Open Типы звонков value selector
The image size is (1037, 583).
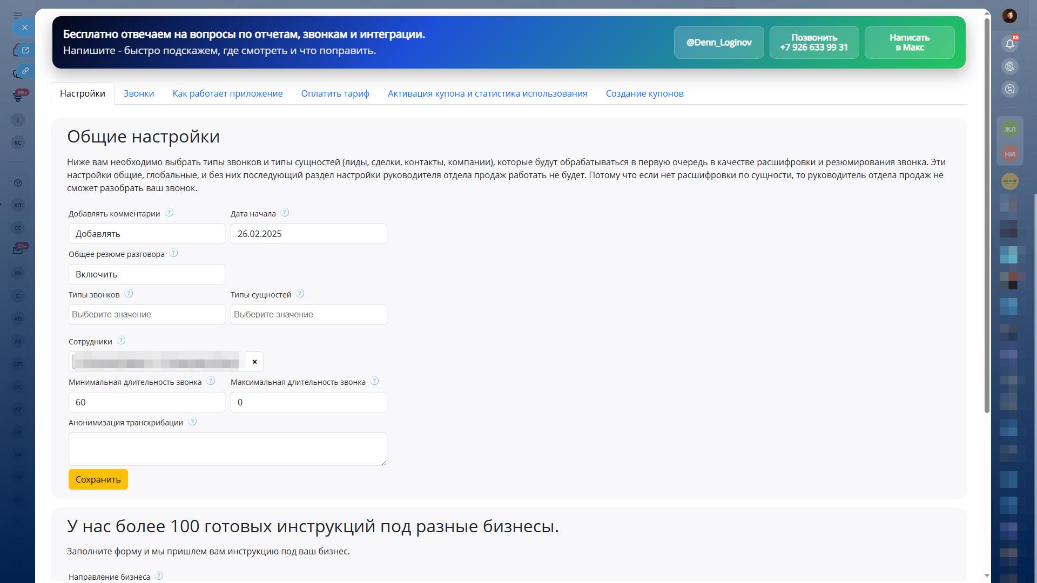click(x=146, y=315)
